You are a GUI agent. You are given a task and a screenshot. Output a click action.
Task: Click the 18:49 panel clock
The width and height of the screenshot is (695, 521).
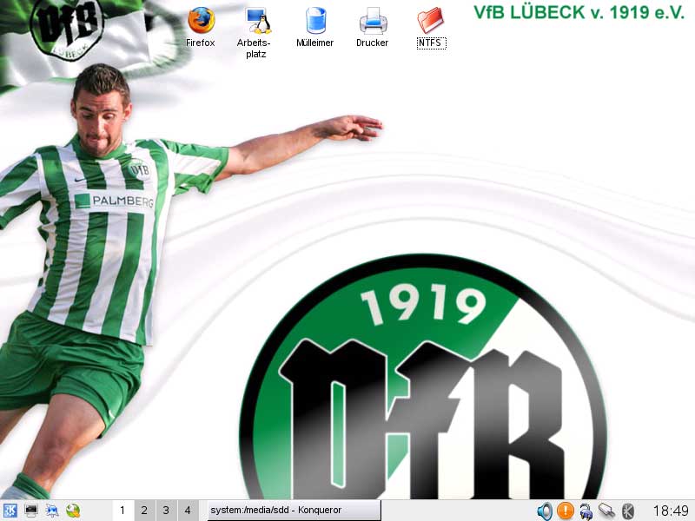(x=671, y=511)
